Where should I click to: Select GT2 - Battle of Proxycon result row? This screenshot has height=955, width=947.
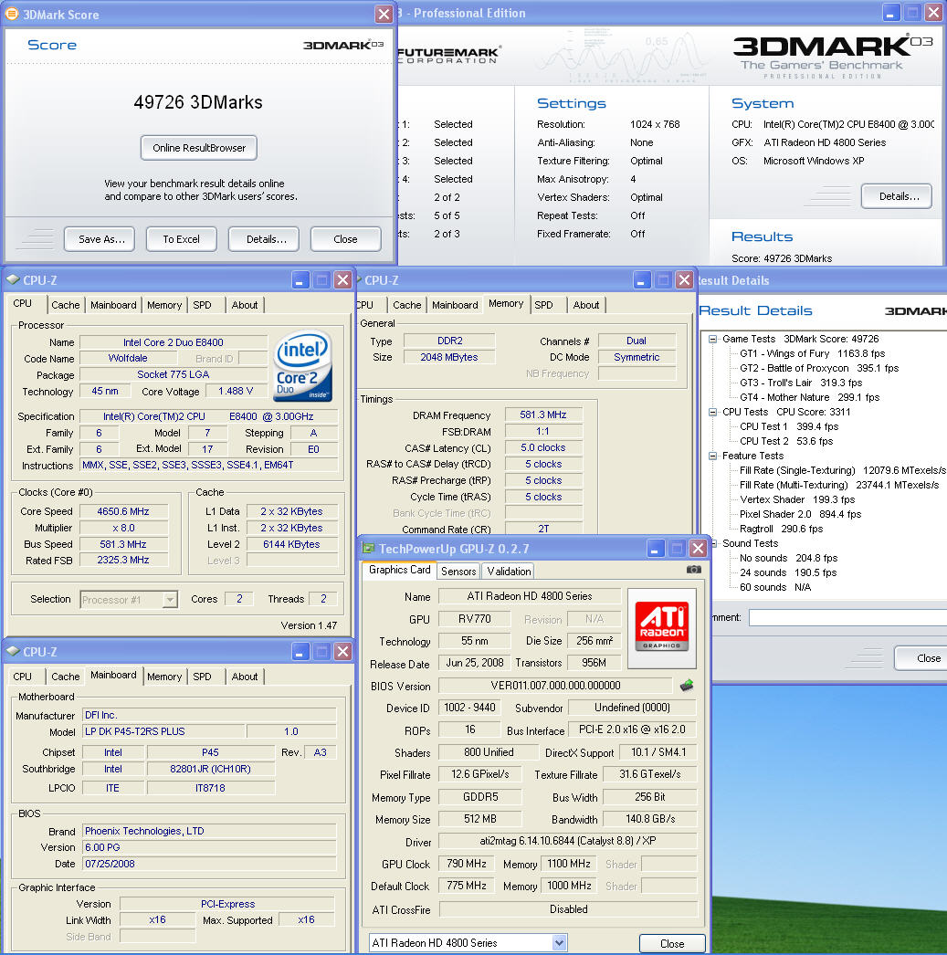(x=819, y=369)
